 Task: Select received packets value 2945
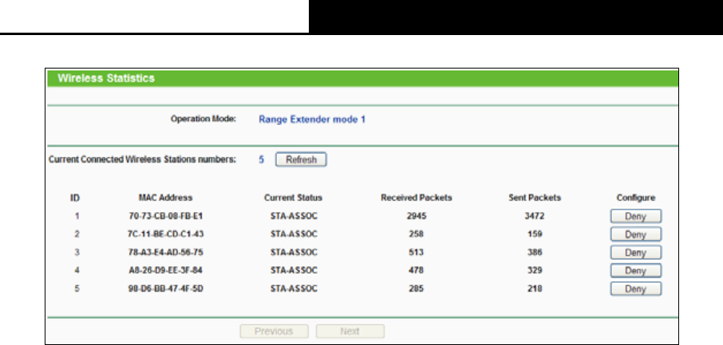[x=417, y=216]
